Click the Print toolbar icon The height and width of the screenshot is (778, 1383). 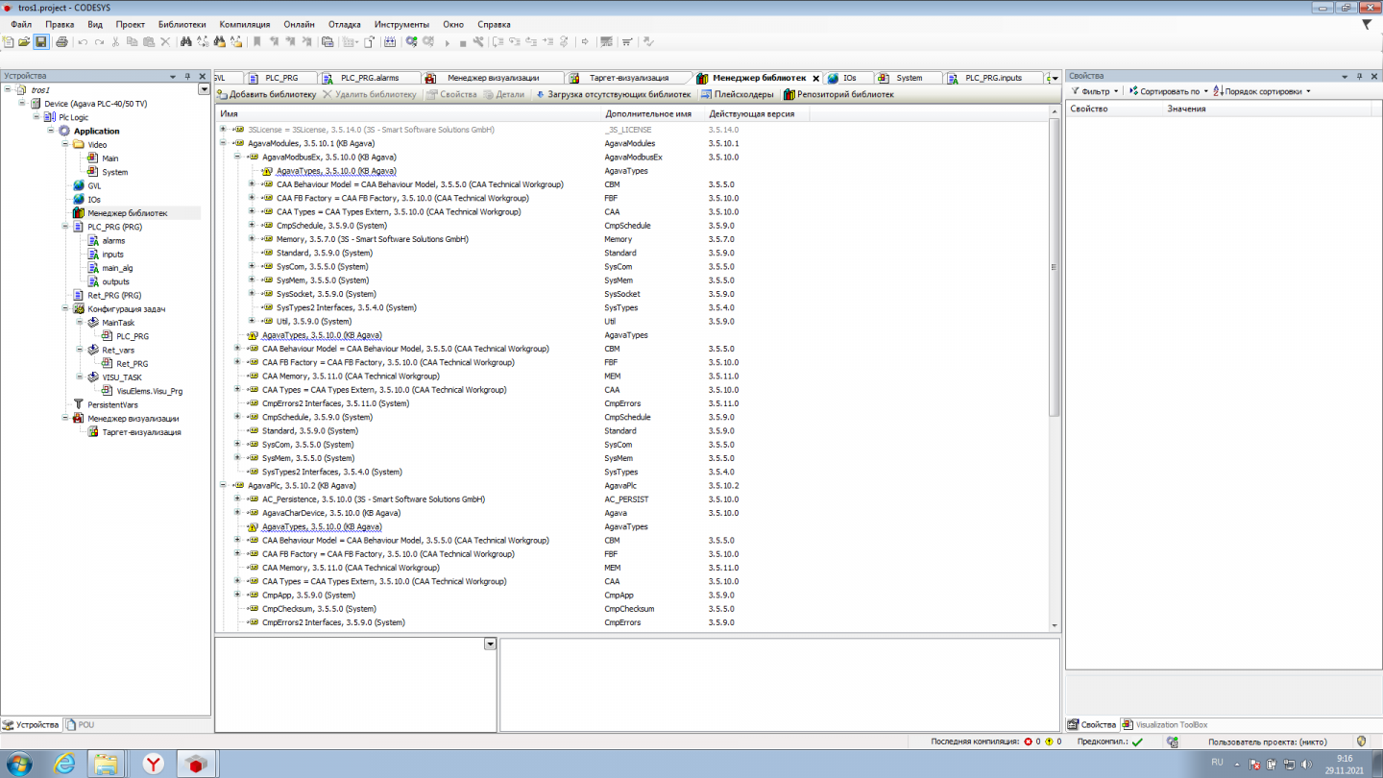click(x=62, y=42)
